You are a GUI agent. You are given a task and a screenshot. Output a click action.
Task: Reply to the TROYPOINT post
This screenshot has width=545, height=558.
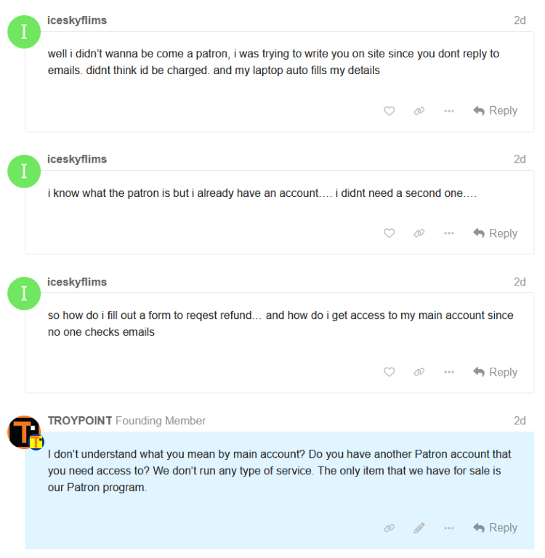tap(495, 528)
